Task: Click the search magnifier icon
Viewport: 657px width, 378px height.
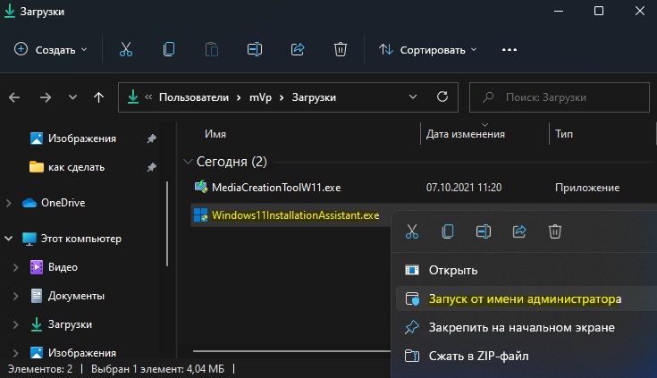Action: pyautogui.click(x=488, y=97)
